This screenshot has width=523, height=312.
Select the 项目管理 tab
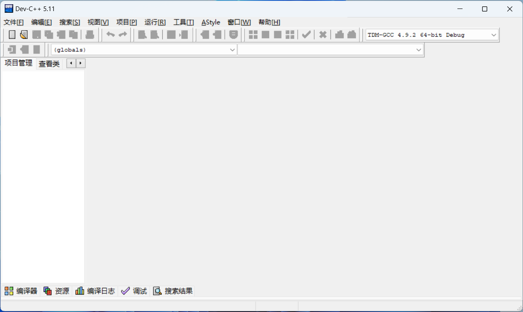pos(18,63)
